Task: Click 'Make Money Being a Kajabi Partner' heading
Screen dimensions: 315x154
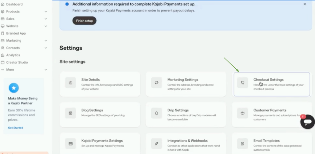Action: pos(23,101)
